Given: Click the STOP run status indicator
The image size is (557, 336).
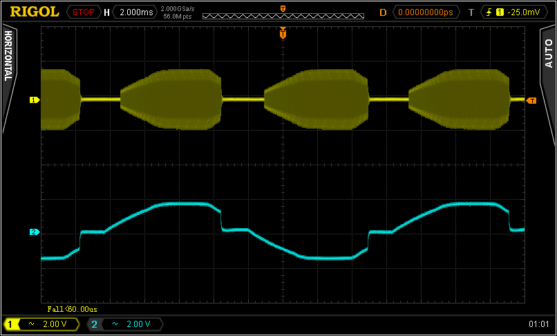Looking at the screenshot, I should 82,12.
